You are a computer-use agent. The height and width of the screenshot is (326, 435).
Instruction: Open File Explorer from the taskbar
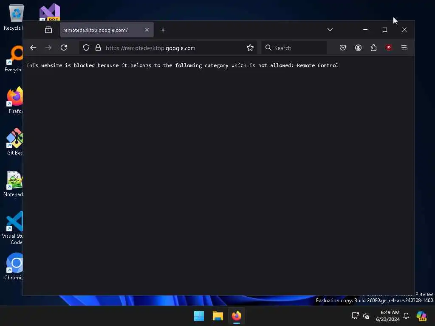[x=218, y=316]
